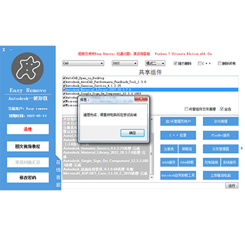Image resolution: width=245 pixels, height=236 pixels.
Task: Open the 在线客服 side tab
Action: coord(58,173)
